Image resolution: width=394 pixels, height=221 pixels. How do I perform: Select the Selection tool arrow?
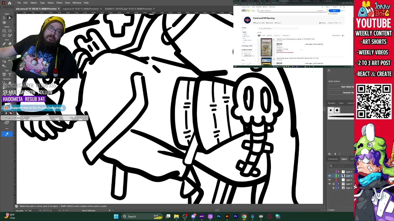pyautogui.click(x=4, y=18)
